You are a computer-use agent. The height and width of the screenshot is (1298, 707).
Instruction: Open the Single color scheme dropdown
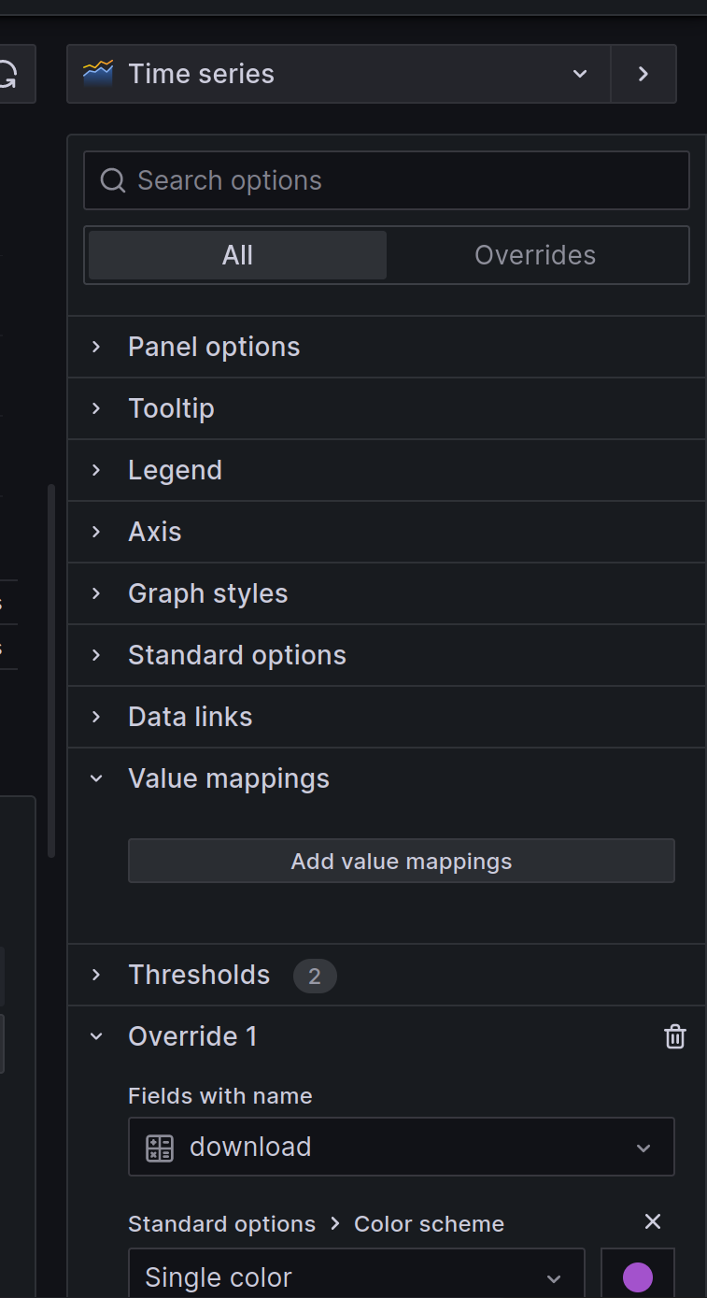[356, 1277]
